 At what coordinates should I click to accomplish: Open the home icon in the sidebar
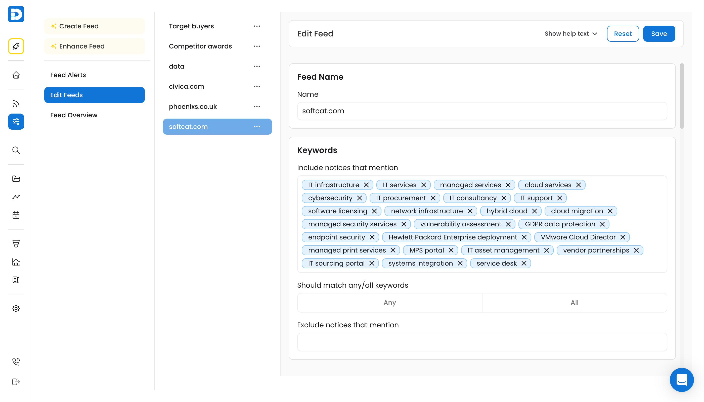pyautogui.click(x=16, y=75)
